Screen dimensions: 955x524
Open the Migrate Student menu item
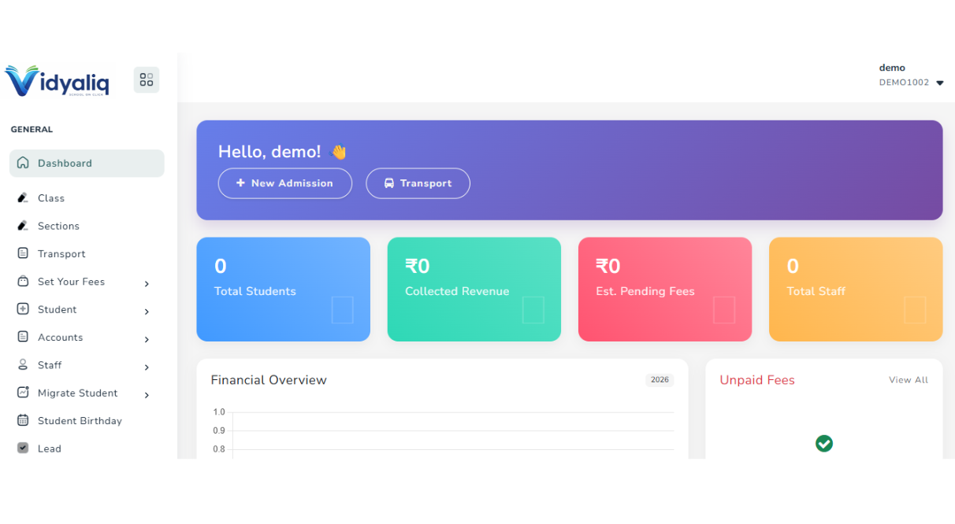click(x=77, y=393)
